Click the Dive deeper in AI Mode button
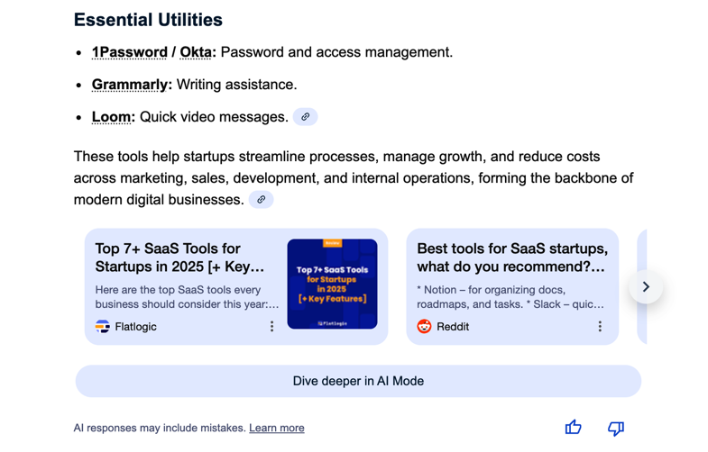Viewport: 708px width, 452px height. pyautogui.click(x=358, y=381)
